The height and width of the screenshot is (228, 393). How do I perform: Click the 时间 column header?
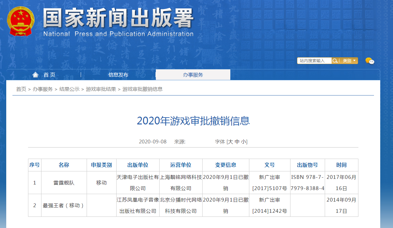pos(341,165)
